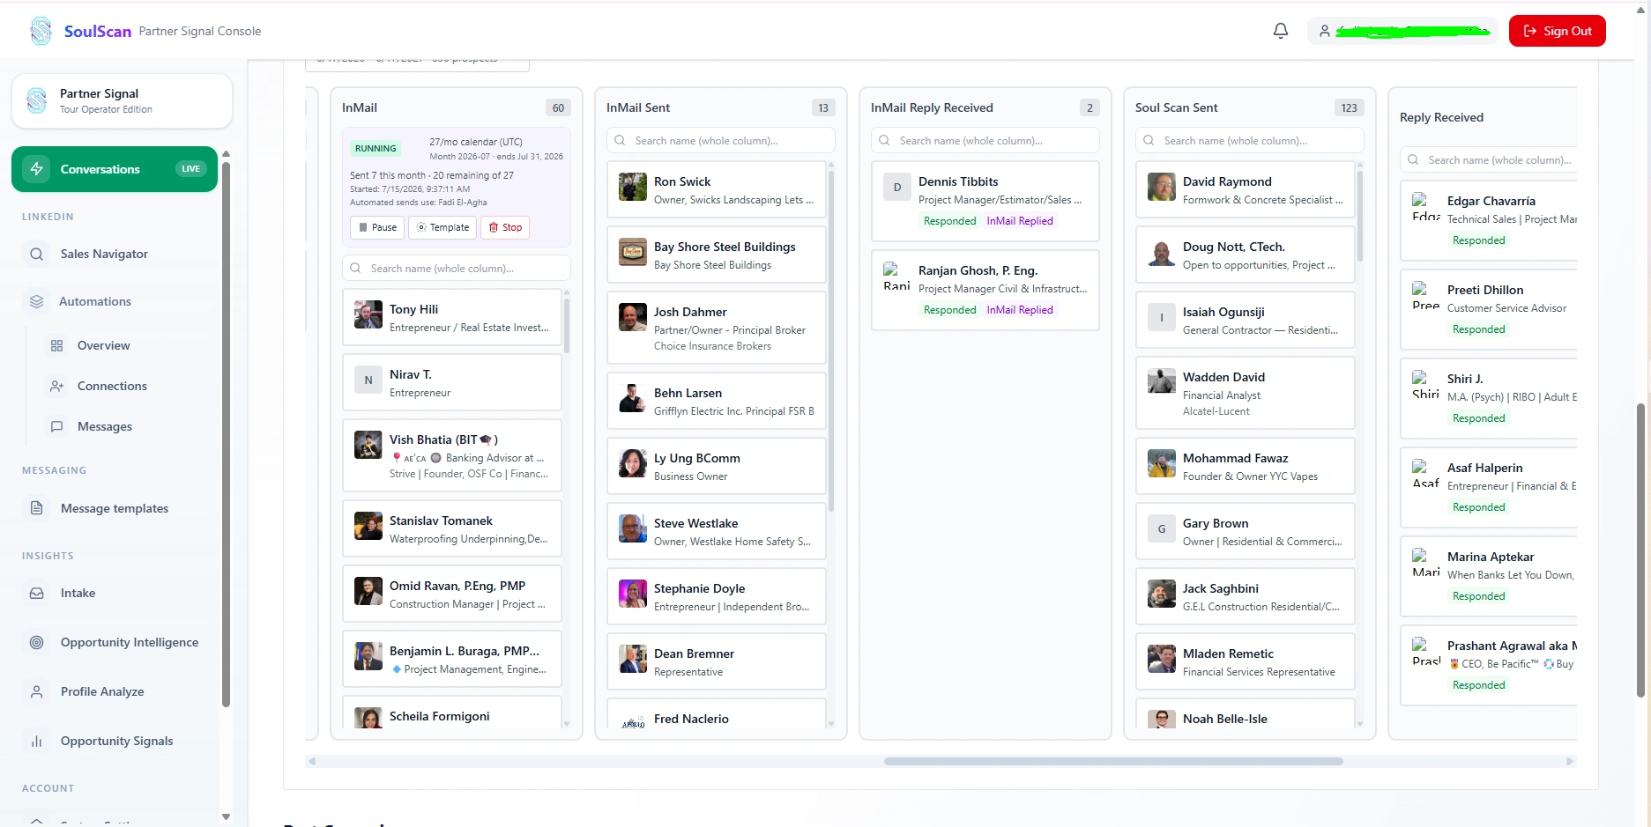Viewport: 1651px width, 827px height.
Task: Open the Connections page
Action: point(112,386)
